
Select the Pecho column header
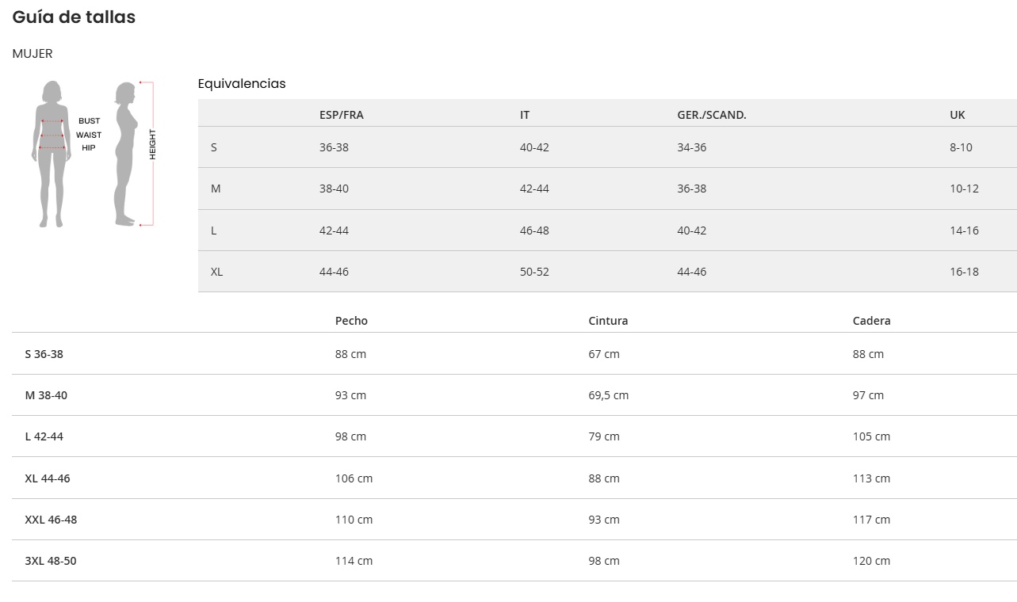point(351,321)
